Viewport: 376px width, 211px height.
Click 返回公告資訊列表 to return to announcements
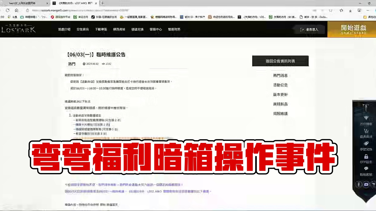(280, 61)
